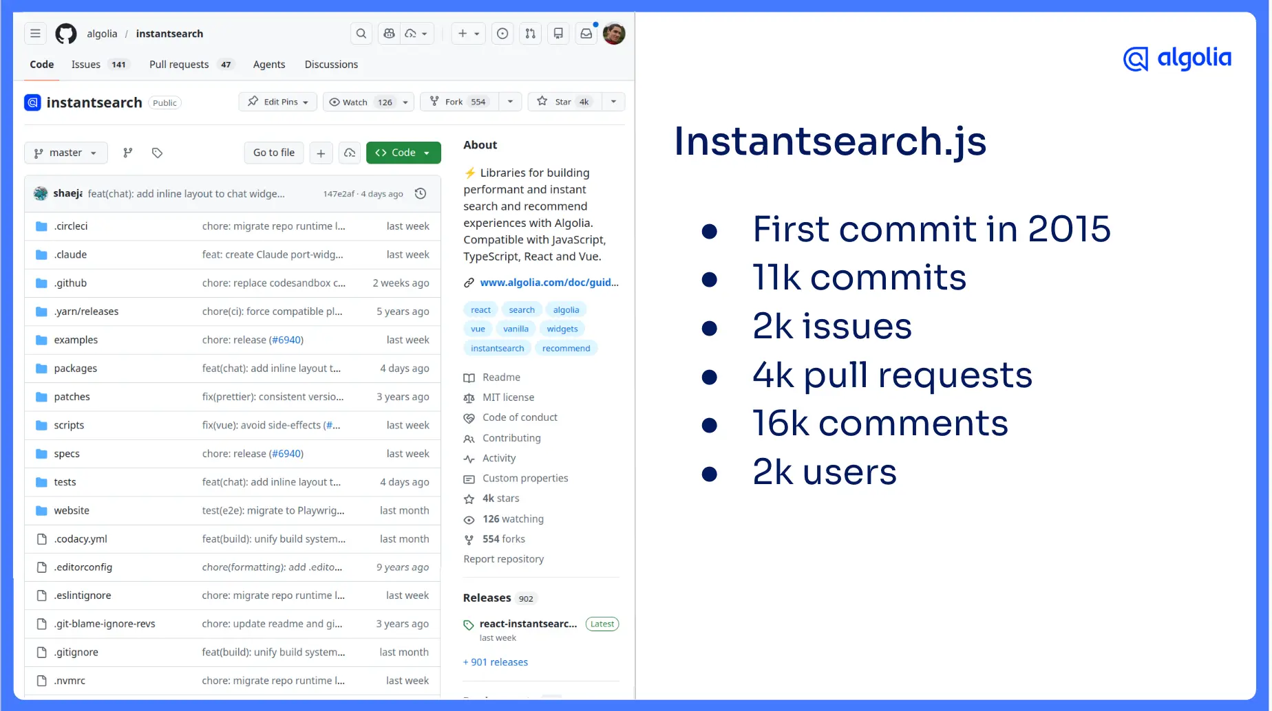Open the user profile avatar
This screenshot has height=711, width=1272.
614,33
